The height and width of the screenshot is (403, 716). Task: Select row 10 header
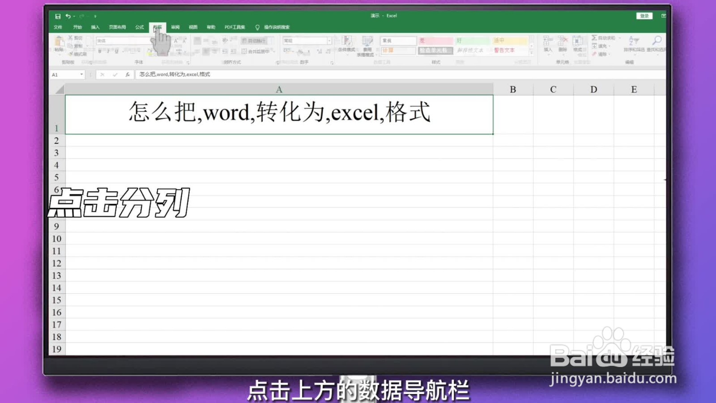click(x=57, y=239)
